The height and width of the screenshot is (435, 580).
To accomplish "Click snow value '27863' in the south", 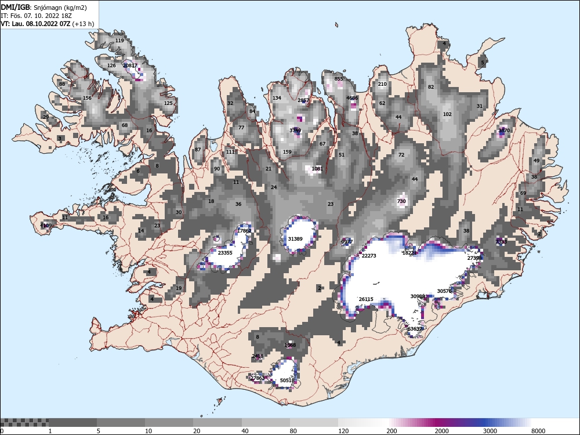I will (258, 378).
